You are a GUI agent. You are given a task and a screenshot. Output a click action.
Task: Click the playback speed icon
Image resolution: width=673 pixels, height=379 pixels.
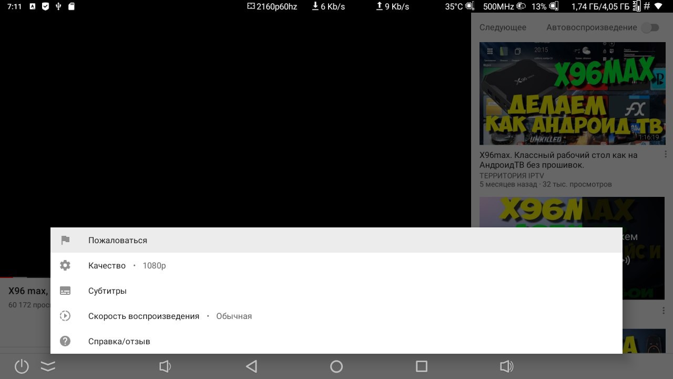tap(65, 316)
